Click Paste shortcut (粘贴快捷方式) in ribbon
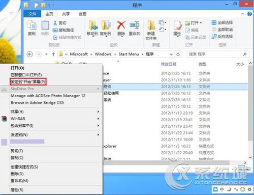The image size is (254, 195). click(68, 37)
